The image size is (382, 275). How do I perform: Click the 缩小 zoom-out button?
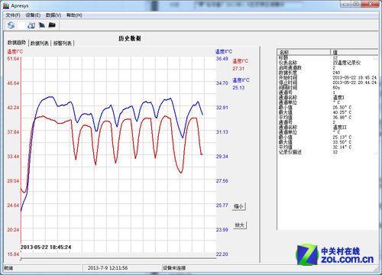click(x=239, y=206)
